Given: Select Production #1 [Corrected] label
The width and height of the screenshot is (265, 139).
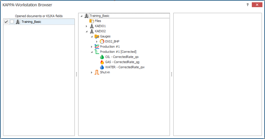Looking at the screenshot, I should (x=118, y=52).
